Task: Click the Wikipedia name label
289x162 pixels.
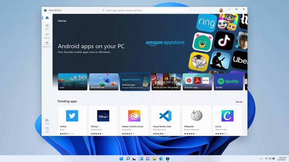Action: 189,126
